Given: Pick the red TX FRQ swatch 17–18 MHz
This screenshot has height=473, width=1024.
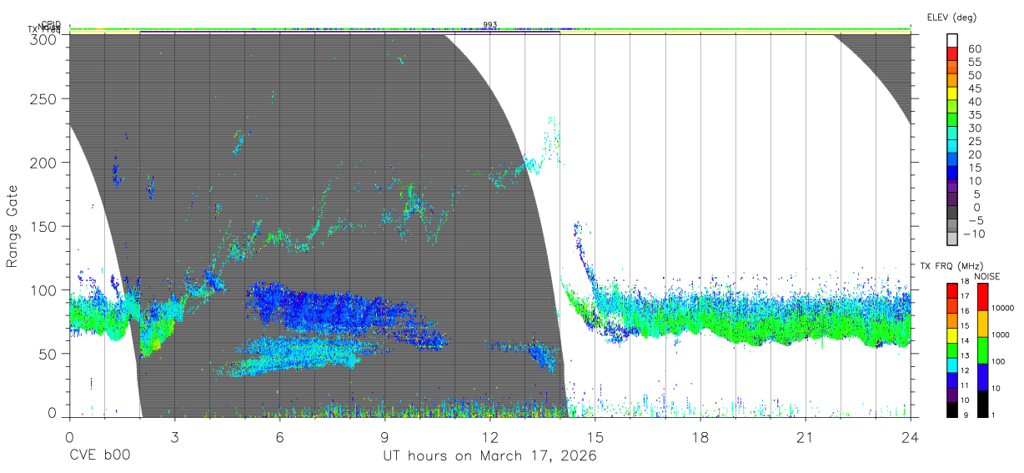Looking at the screenshot, I should pyautogui.click(x=951, y=290).
